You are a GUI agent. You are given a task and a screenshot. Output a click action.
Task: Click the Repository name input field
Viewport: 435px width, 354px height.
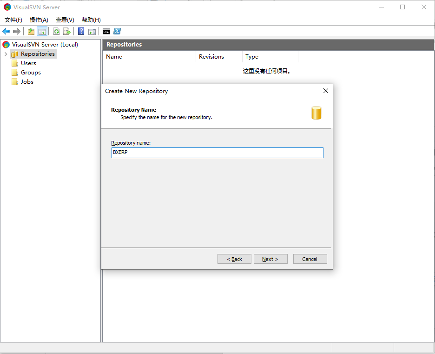pos(217,153)
